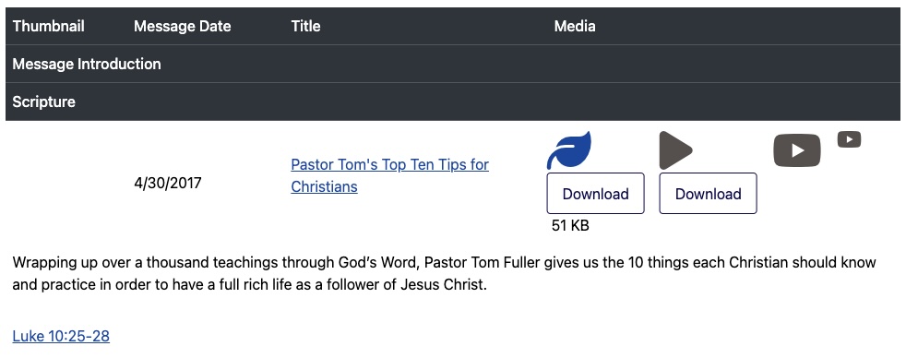Screen dimensions: 906x358
Task: Click the empty thumbnail cell beside the date
Action: pyautogui.click(x=66, y=184)
